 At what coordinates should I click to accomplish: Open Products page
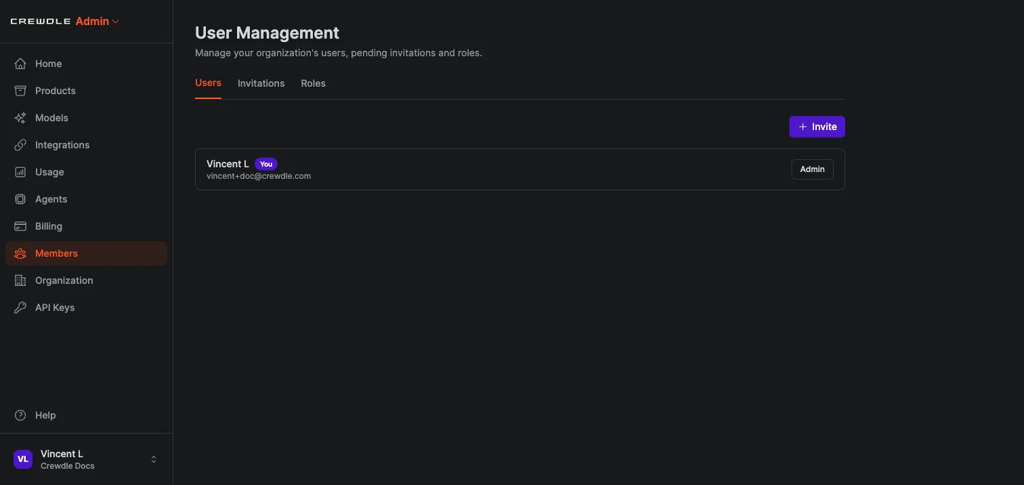[x=86, y=91]
